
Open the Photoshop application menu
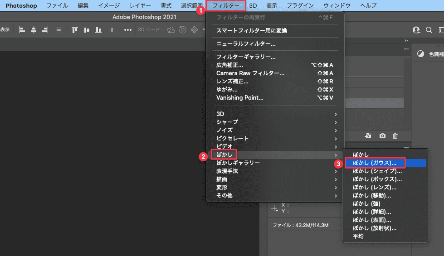point(21,5)
